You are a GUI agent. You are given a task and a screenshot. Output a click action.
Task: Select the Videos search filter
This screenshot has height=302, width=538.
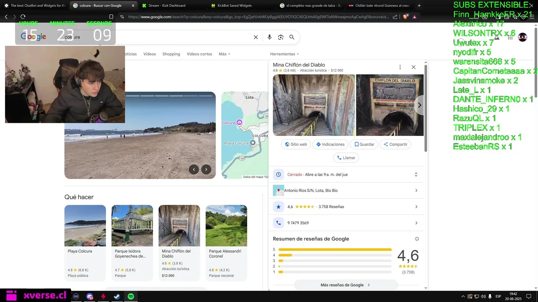[149, 54]
